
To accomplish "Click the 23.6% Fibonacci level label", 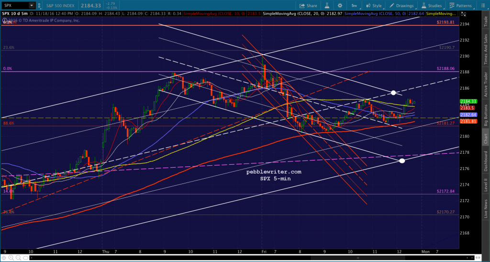I will tap(9, 47).
